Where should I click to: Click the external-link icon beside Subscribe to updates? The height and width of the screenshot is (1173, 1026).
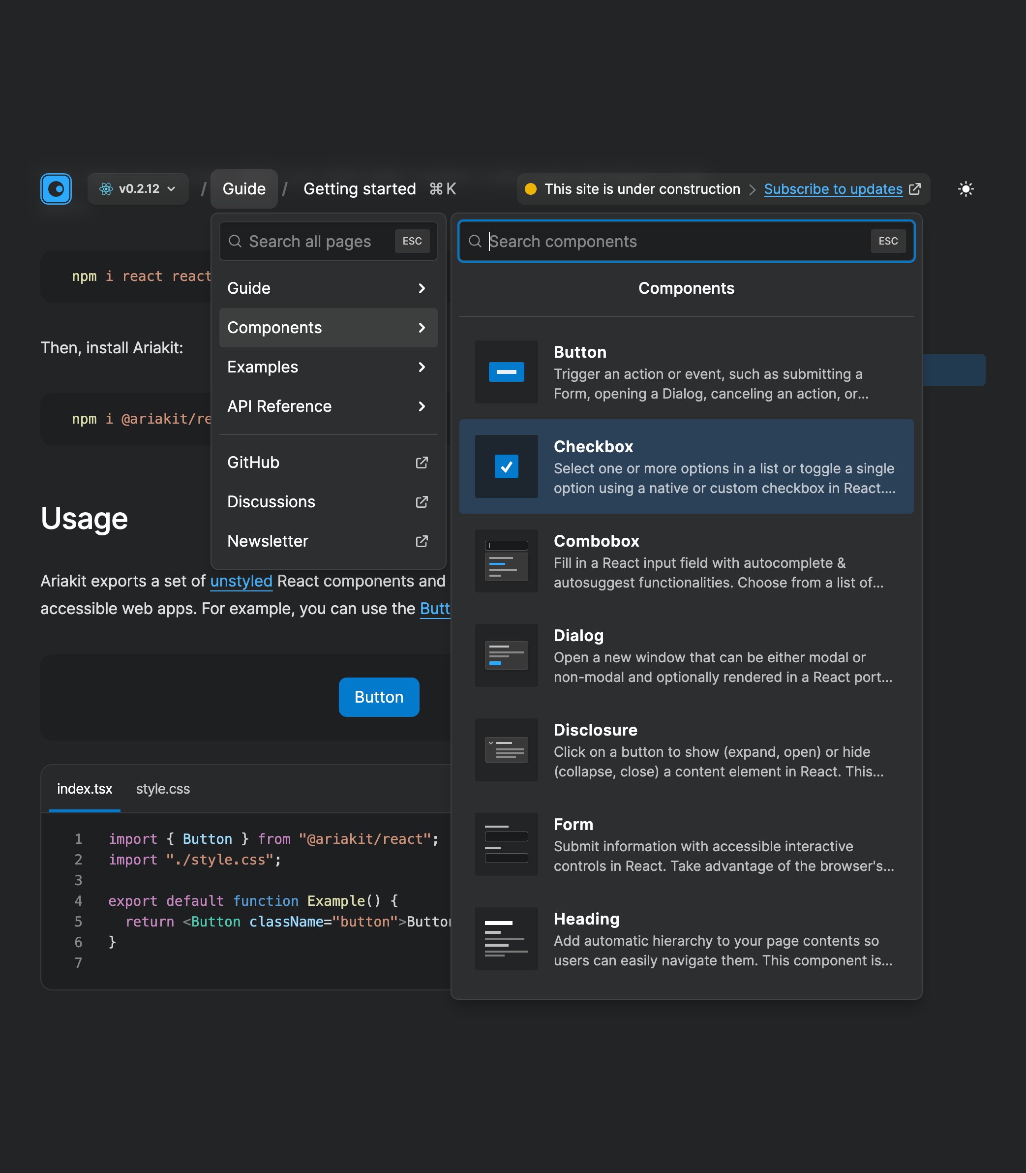click(x=915, y=189)
